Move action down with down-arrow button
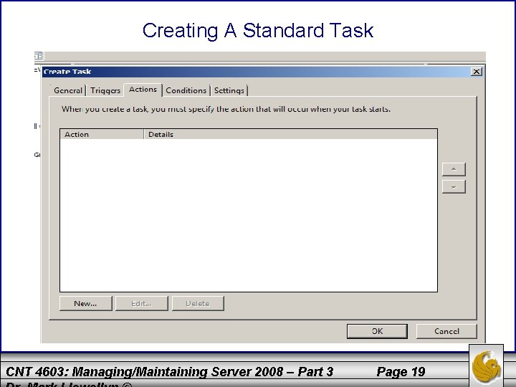516x387 pixels. pos(454,186)
